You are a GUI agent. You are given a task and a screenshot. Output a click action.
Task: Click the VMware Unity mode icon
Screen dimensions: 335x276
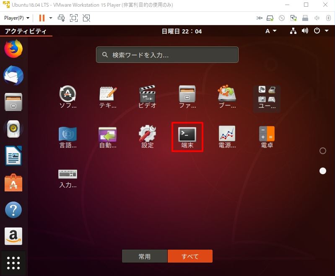(86, 18)
